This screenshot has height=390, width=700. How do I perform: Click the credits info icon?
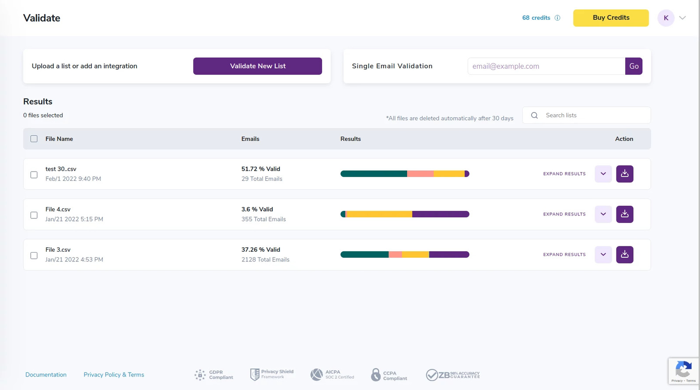point(557,18)
